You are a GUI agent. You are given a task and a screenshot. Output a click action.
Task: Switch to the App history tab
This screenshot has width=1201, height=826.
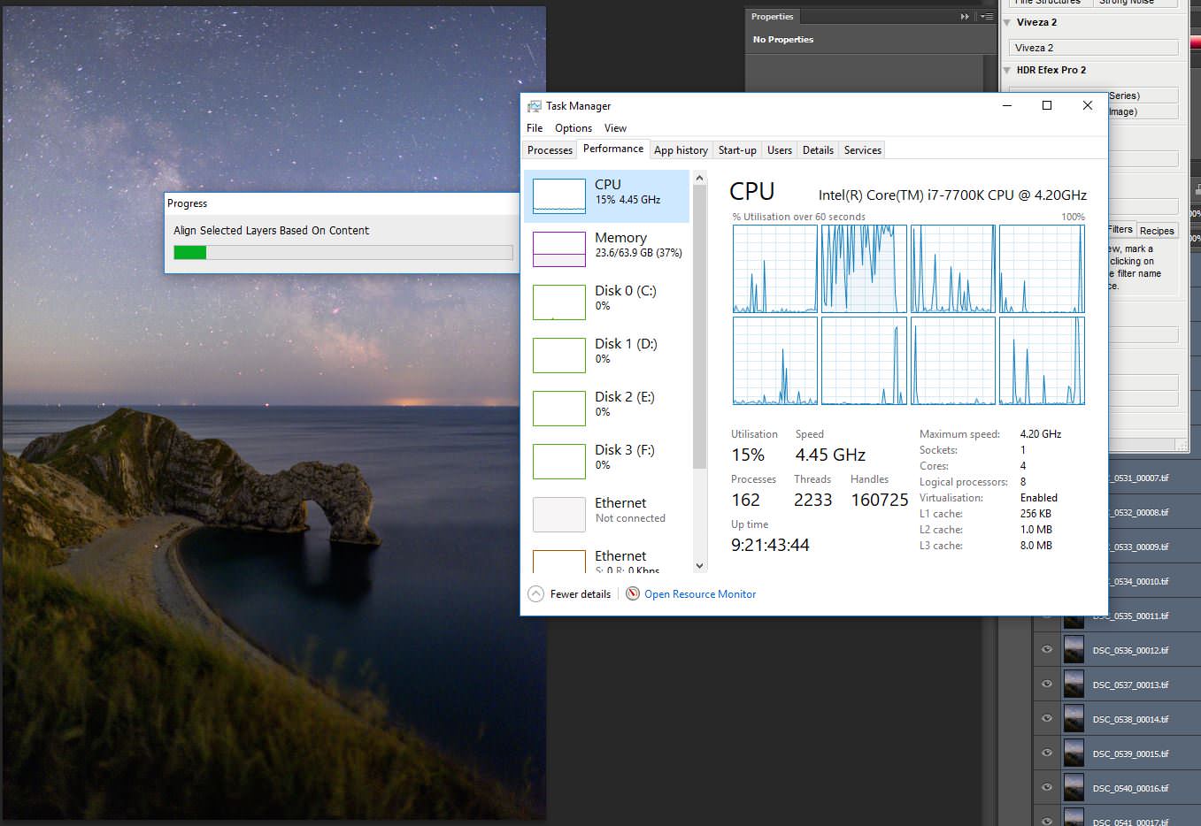click(x=681, y=150)
